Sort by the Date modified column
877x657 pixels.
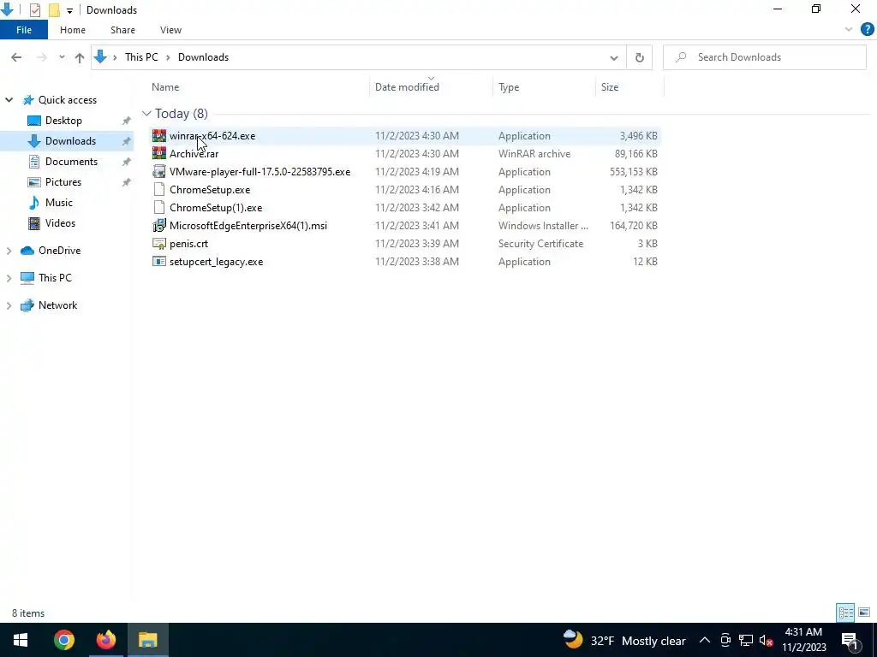click(407, 87)
